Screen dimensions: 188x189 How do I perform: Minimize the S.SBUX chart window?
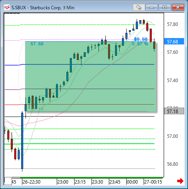(152, 7)
